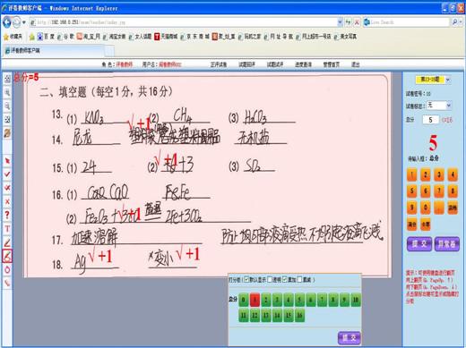The image size is (466, 348).
Task: Click green score button 10
Action: 356,300
